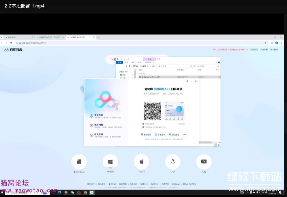Bookmark this page with the star icon

pos(265,43)
